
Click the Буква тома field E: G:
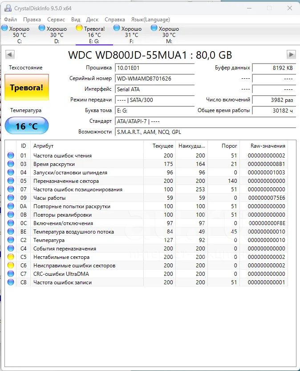tap(155, 110)
